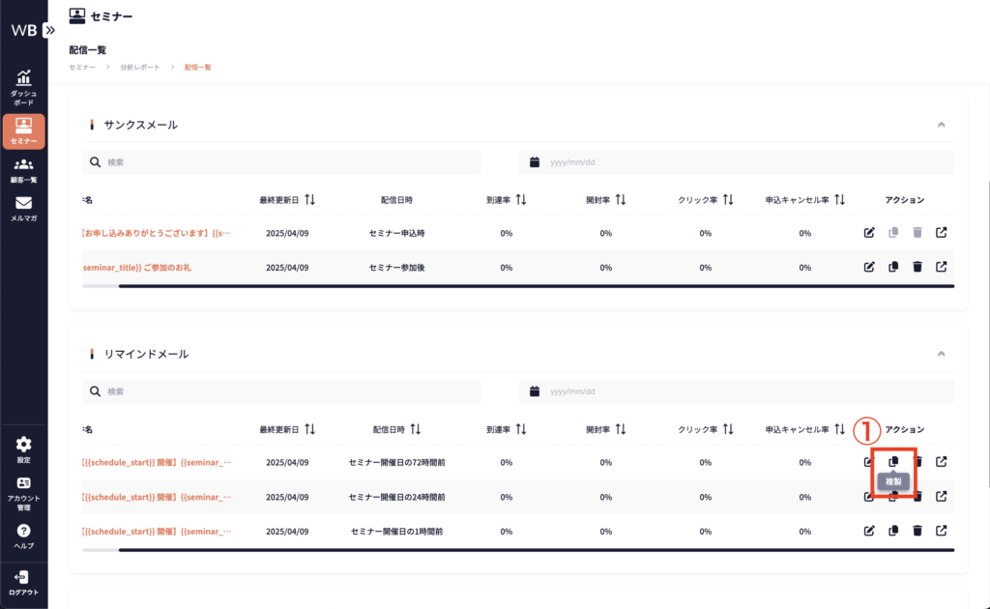Screen dimensions: 990x609
Task: Open the 【お申し込みありがとうございます】 mail link
Action: 157,233
